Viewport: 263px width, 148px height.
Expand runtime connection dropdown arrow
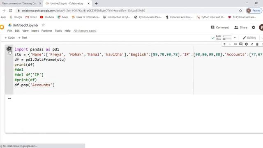(235, 38)
